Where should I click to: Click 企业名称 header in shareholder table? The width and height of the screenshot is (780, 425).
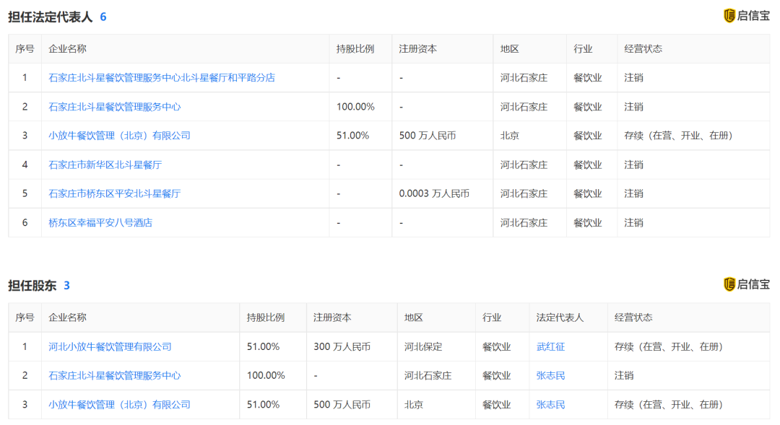pyautogui.click(x=67, y=317)
